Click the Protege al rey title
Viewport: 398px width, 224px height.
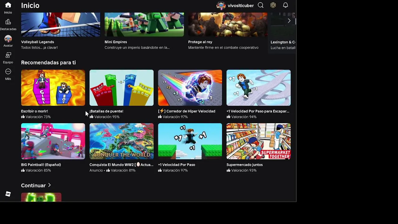[x=200, y=42]
